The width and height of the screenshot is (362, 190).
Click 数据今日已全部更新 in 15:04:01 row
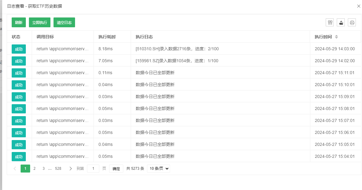[155, 156]
